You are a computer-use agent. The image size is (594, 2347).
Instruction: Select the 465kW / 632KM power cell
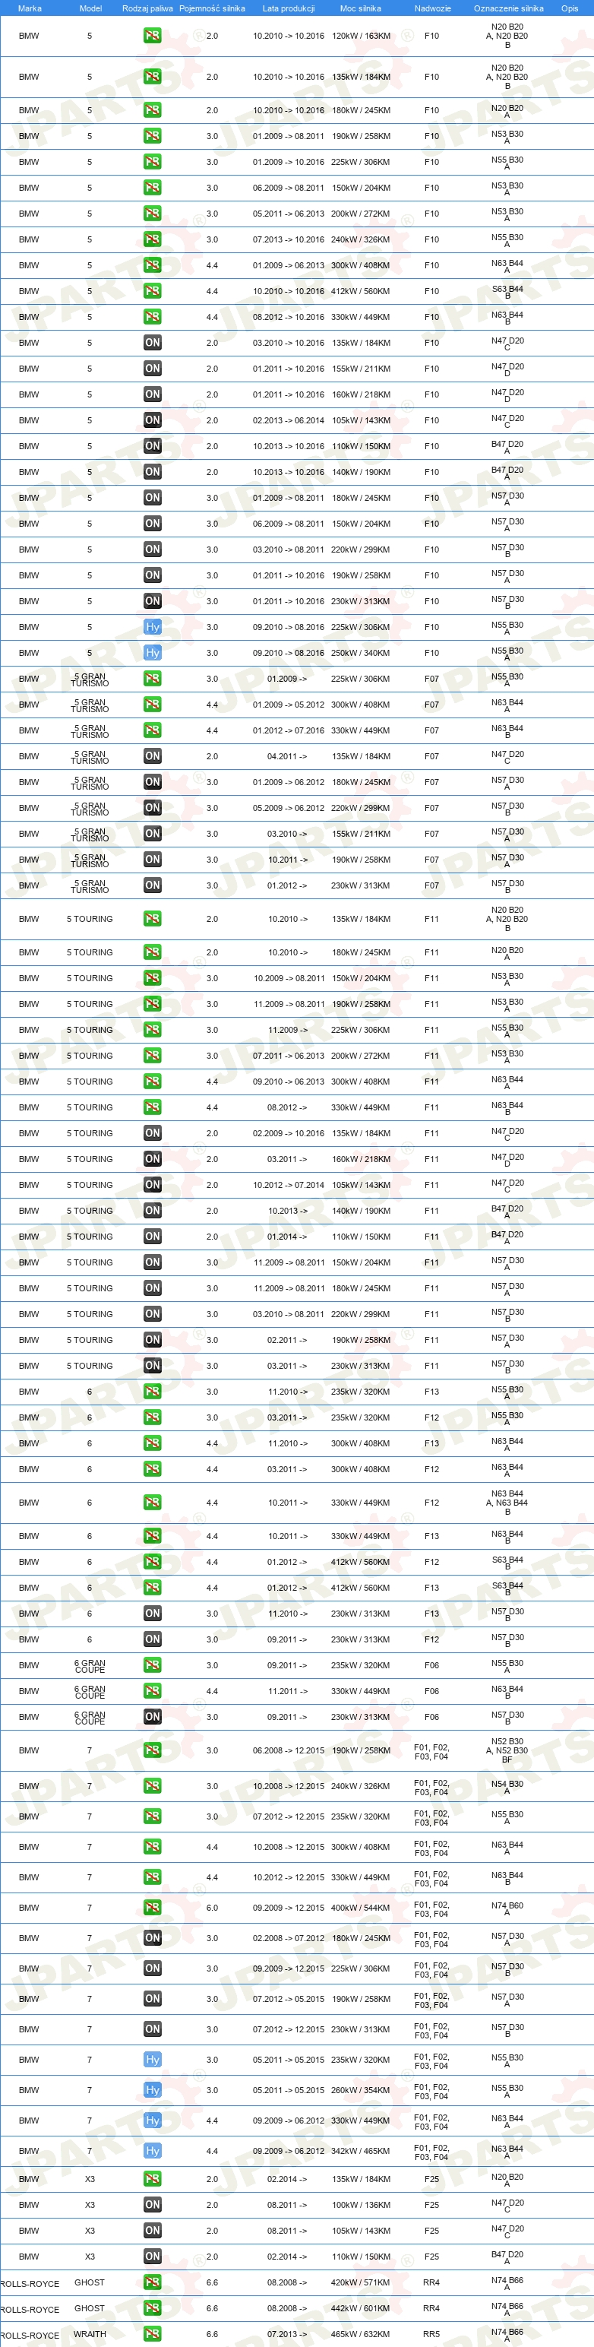pyautogui.click(x=361, y=2333)
